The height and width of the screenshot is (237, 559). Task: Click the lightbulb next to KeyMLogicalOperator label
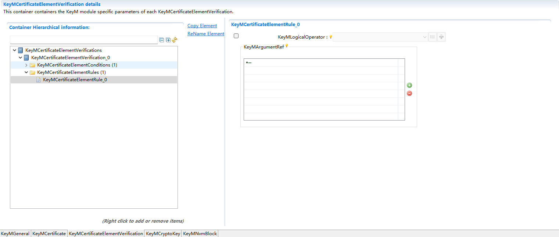pos(330,37)
